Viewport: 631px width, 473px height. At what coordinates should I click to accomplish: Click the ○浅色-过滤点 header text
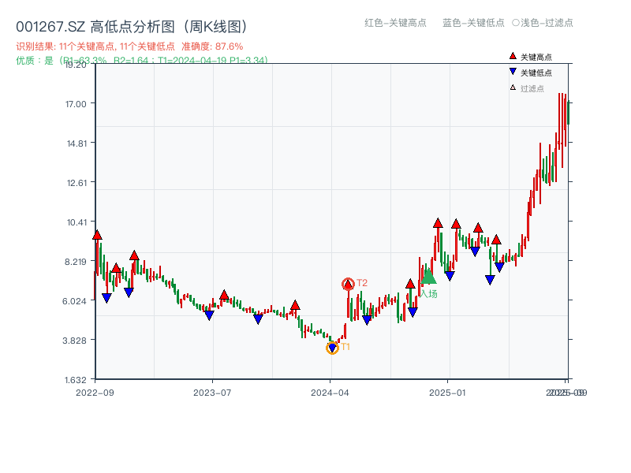pyautogui.click(x=543, y=23)
